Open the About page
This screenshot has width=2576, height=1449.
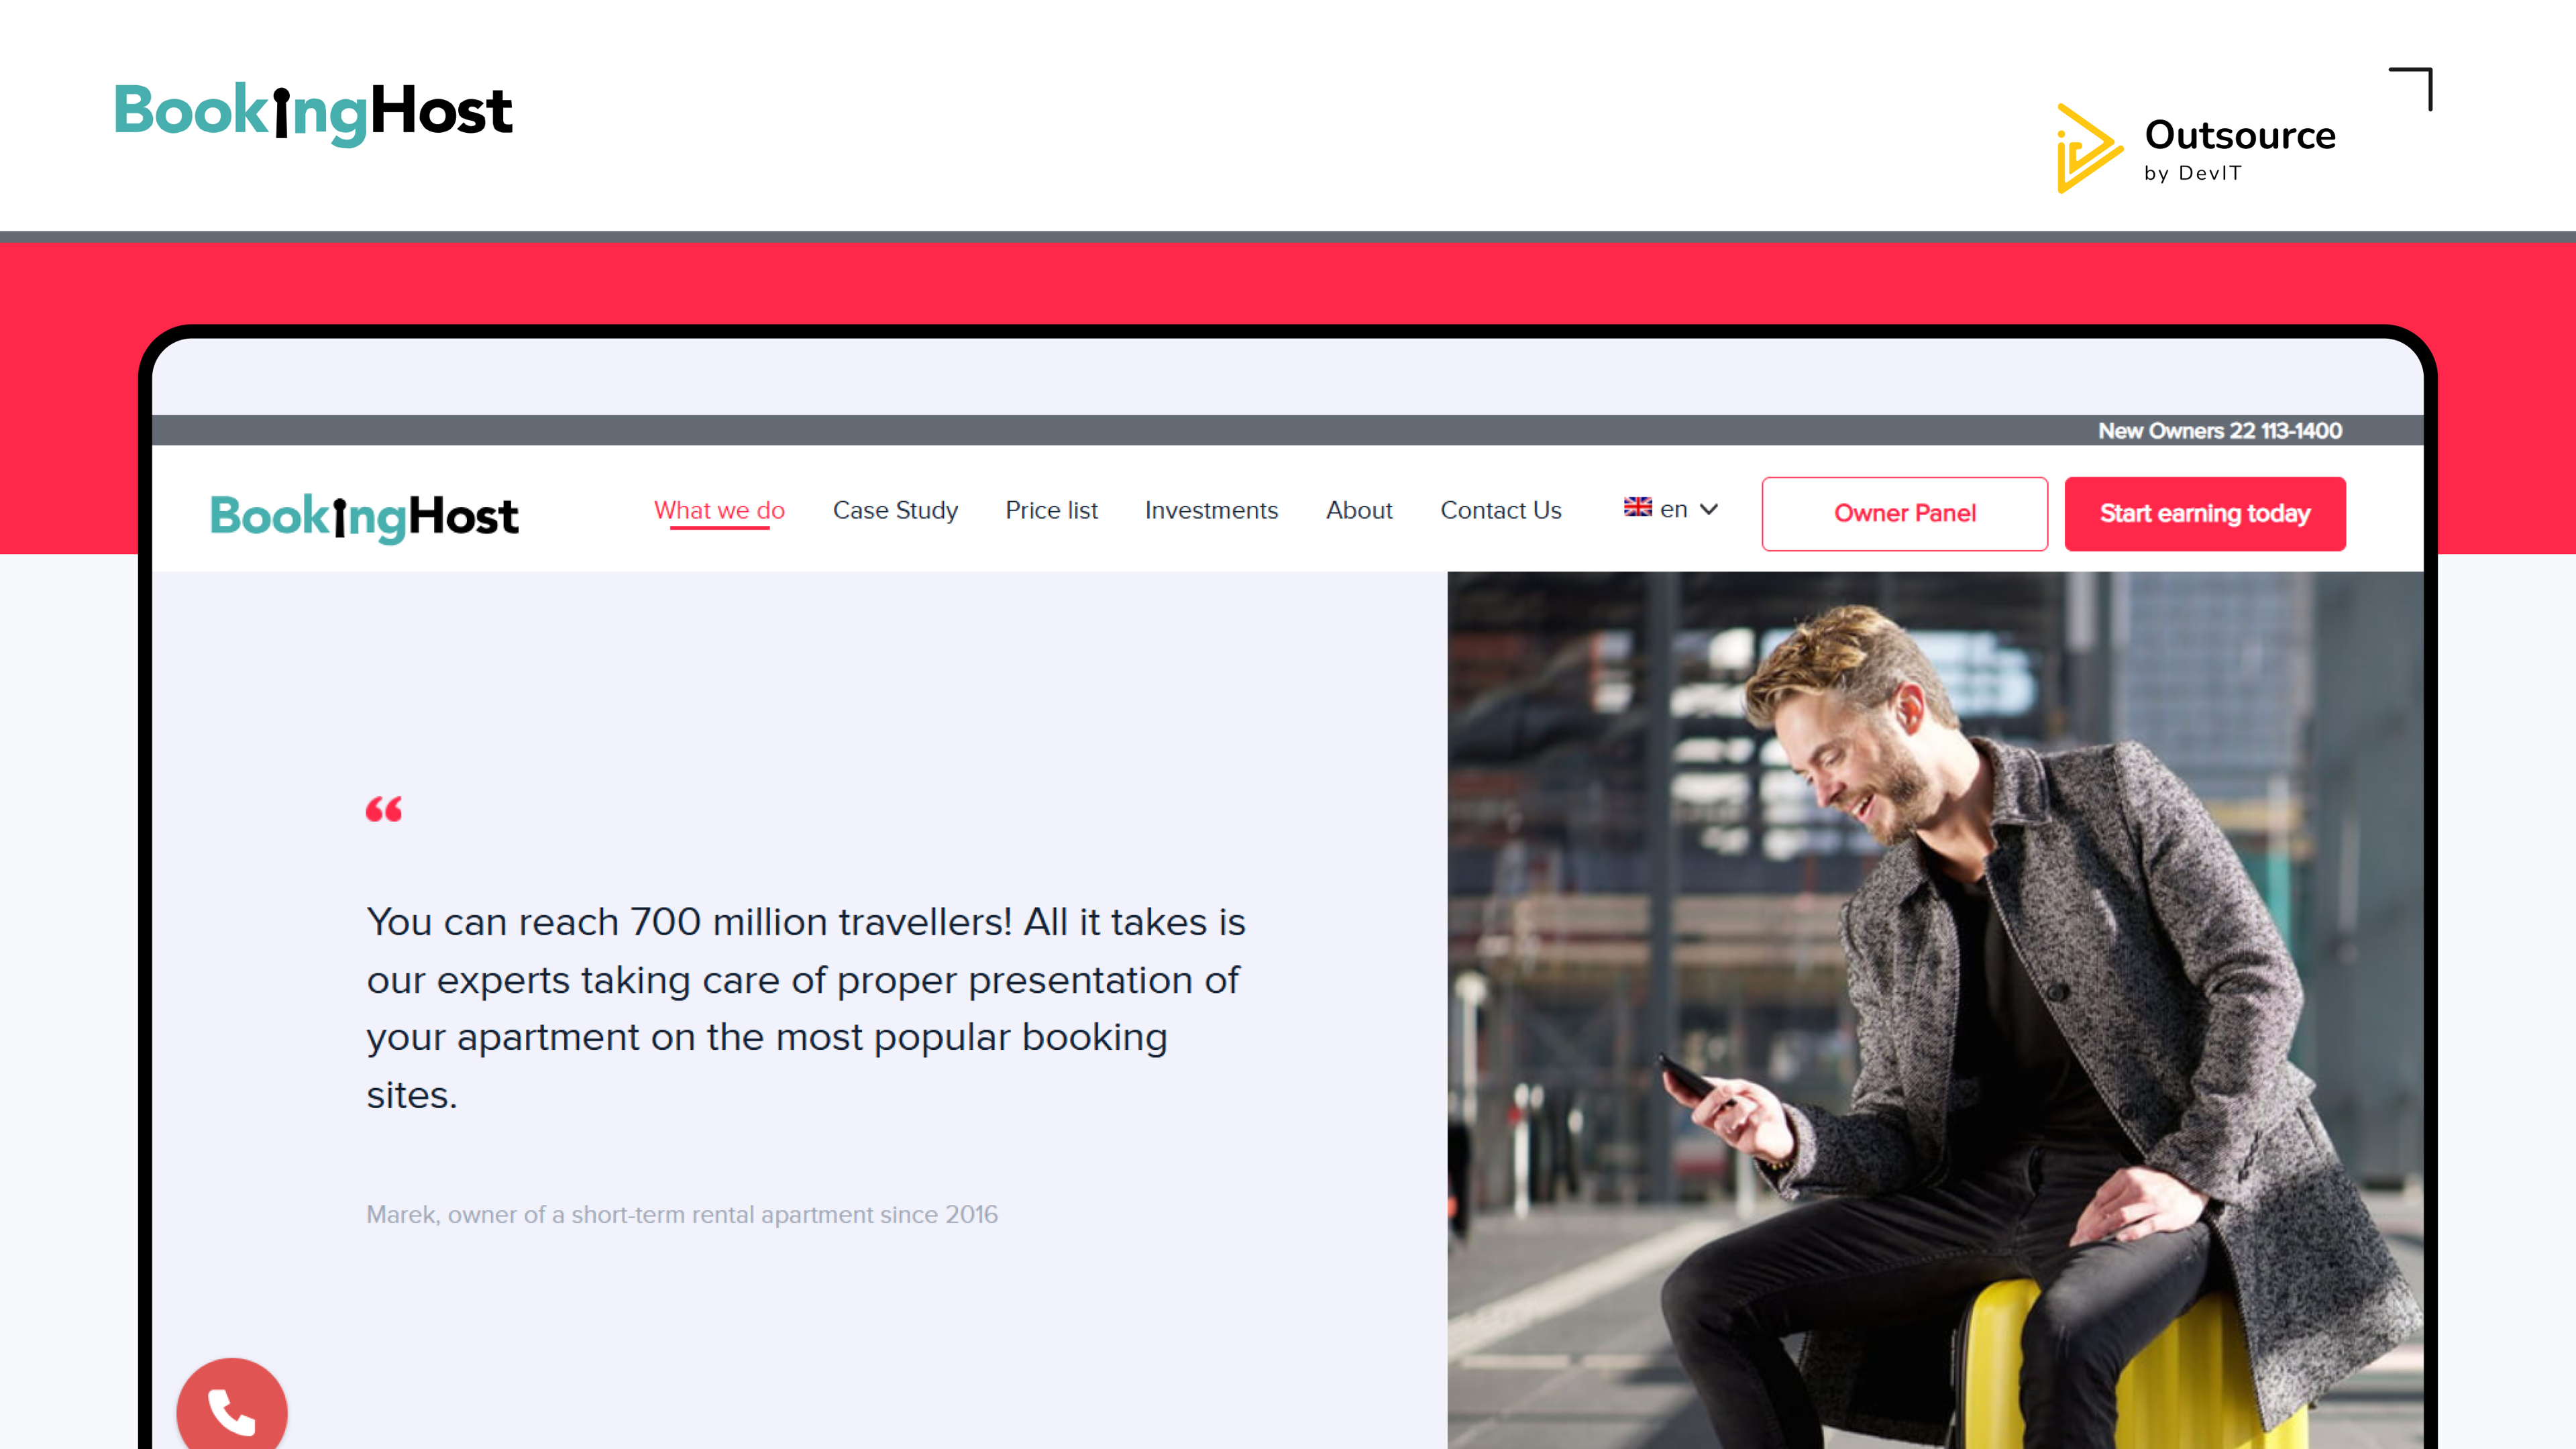(x=1359, y=510)
